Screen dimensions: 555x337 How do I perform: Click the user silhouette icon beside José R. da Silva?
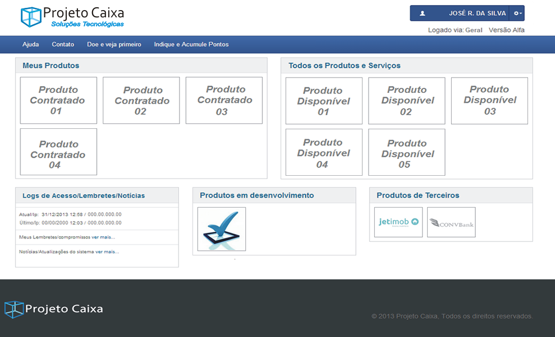coord(422,13)
